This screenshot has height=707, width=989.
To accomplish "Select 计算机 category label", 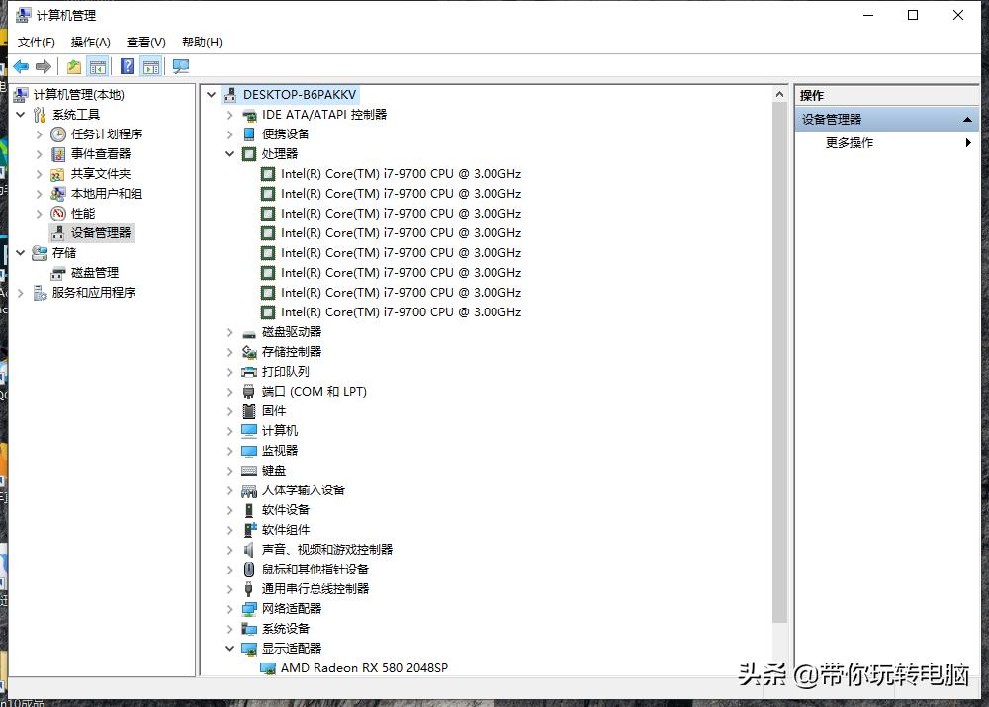I will point(280,431).
